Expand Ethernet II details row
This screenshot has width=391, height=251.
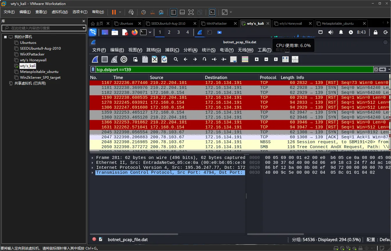(x=93, y=163)
